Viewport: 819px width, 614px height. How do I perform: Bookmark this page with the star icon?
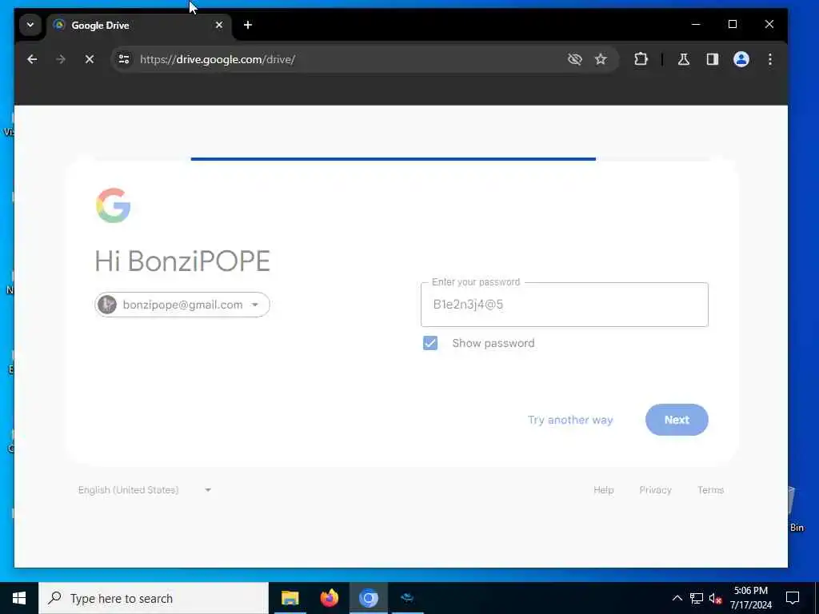point(601,59)
